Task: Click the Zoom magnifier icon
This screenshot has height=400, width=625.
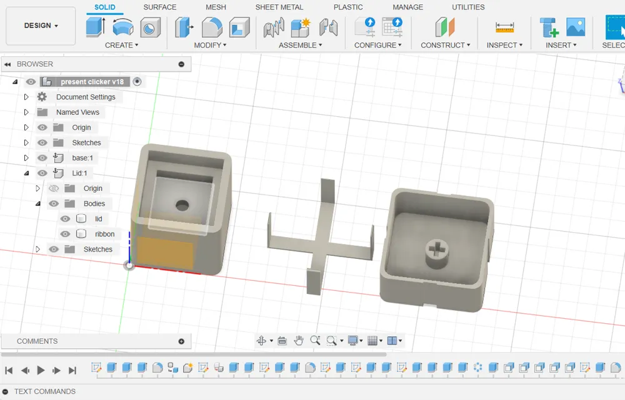Action: 315,340
